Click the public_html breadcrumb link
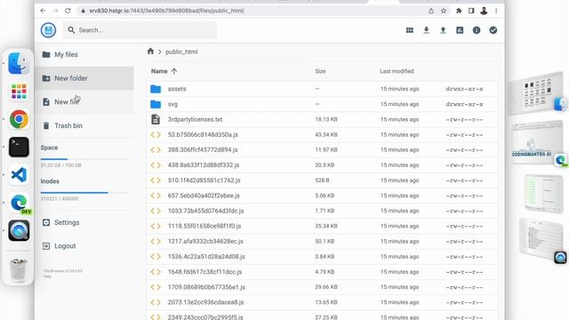569x320 pixels. 181,52
